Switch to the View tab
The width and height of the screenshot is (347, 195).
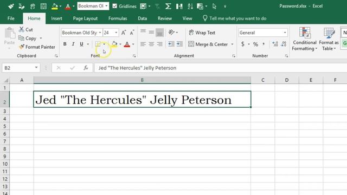coord(187,18)
